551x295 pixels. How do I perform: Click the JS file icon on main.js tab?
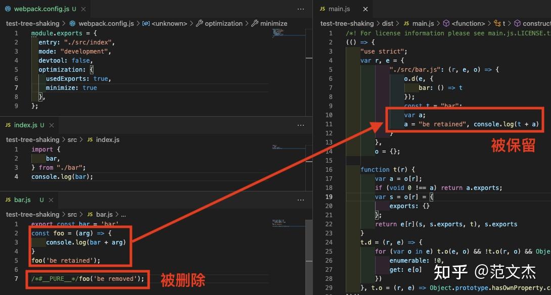pyautogui.click(x=322, y=9)
